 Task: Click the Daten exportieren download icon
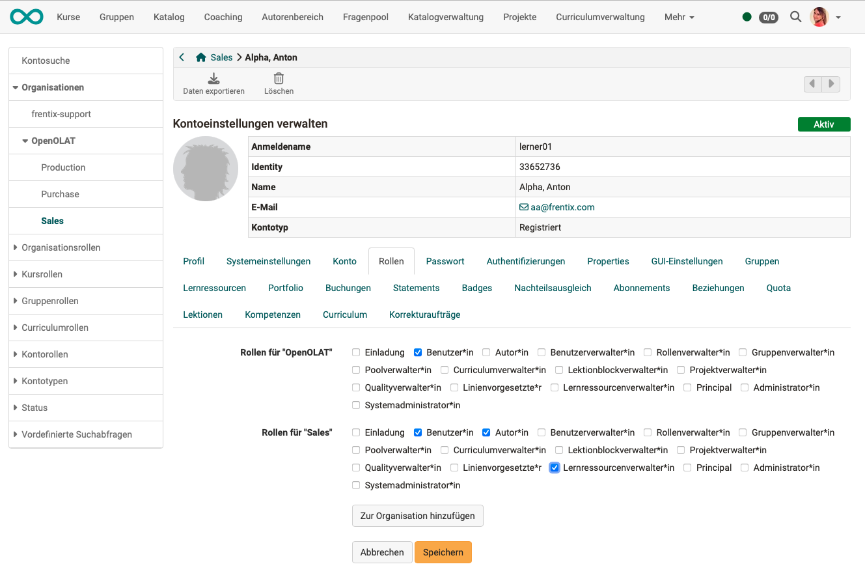213,79
